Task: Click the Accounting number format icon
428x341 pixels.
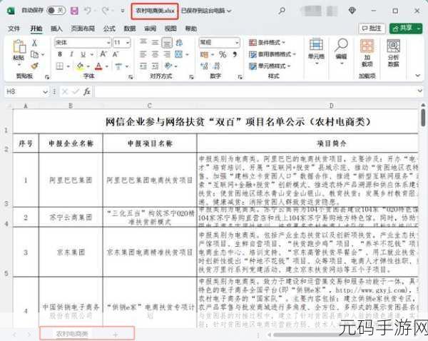Action: tap(204, 54)
